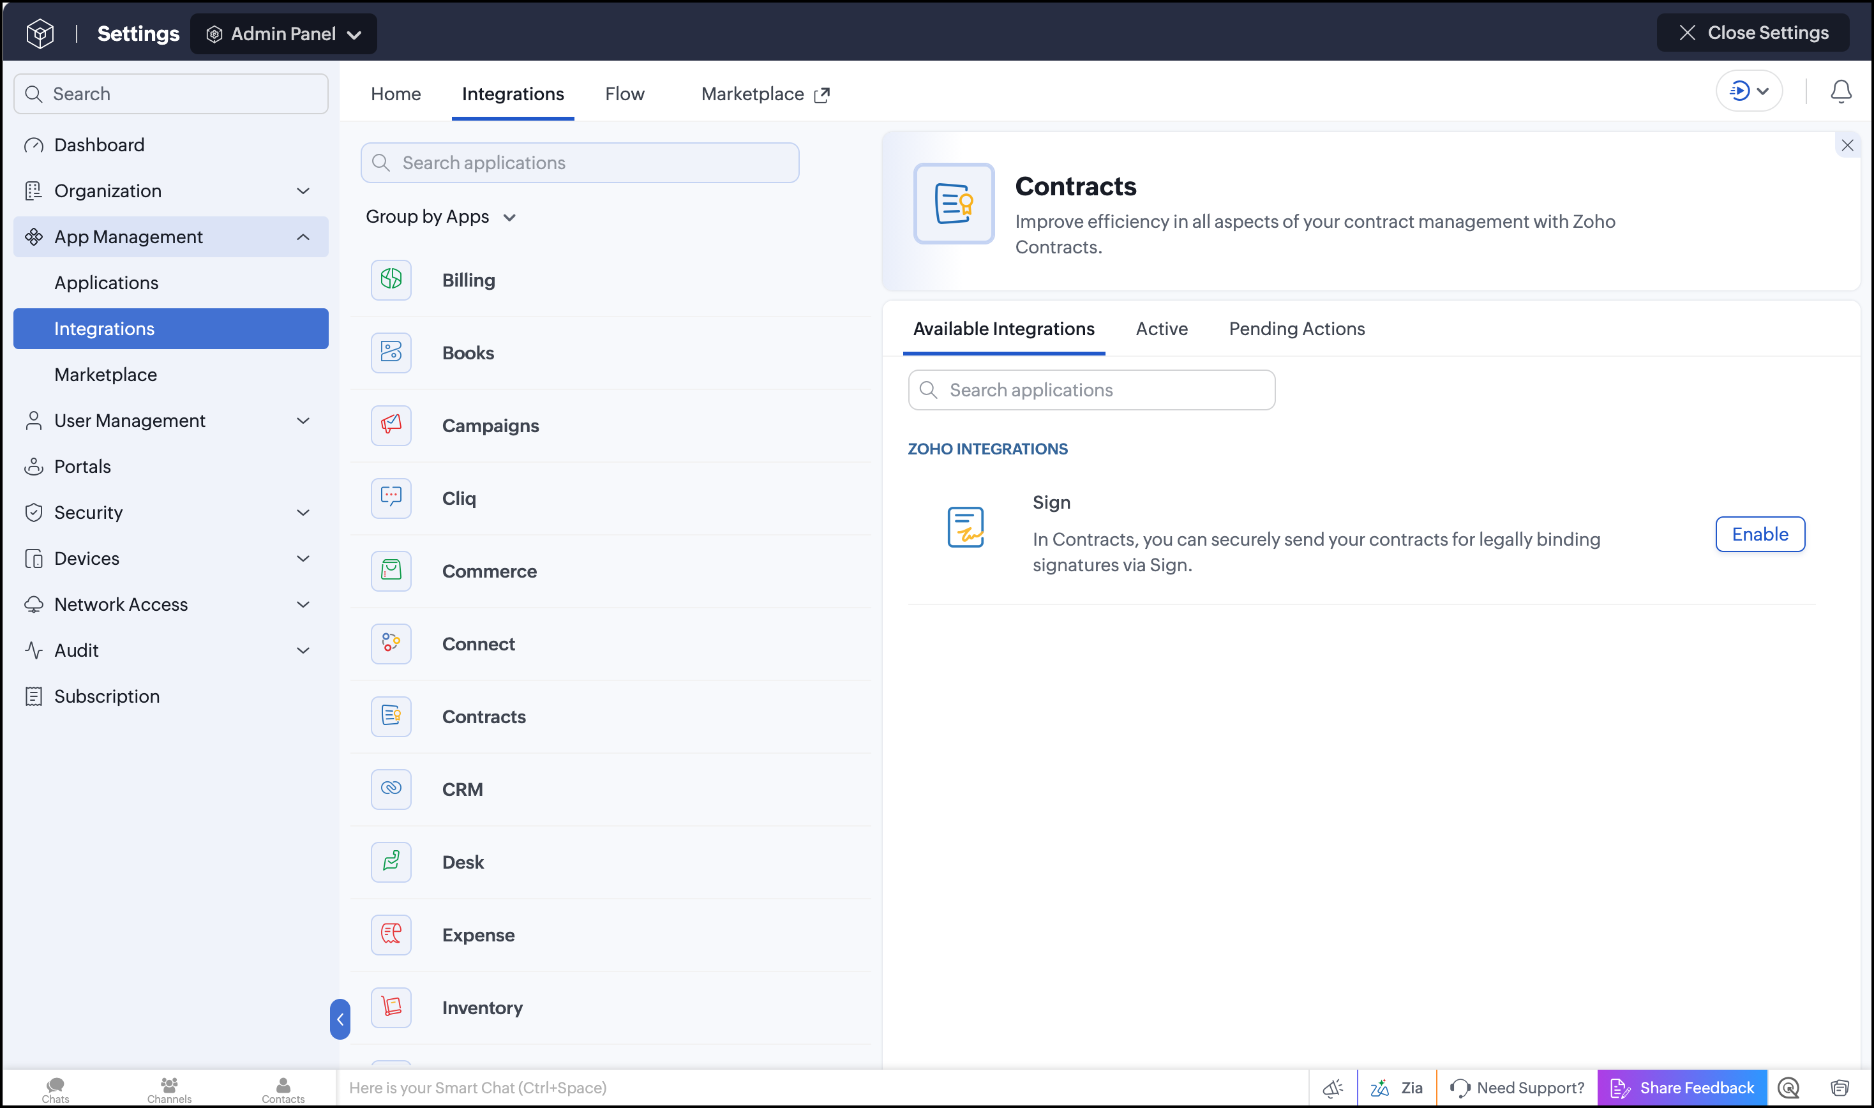1874x1108 pixels.
Task: Open Dashboard in the sidebar
Action: (x=171, y=145)
